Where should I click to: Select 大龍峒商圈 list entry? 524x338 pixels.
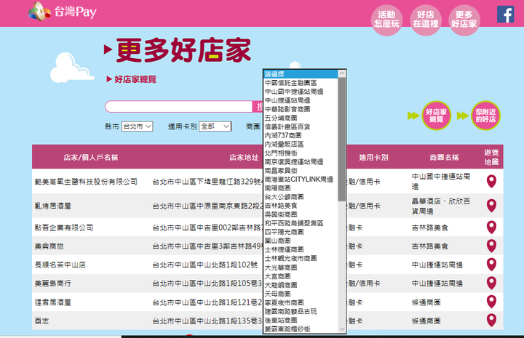(301, 285)
